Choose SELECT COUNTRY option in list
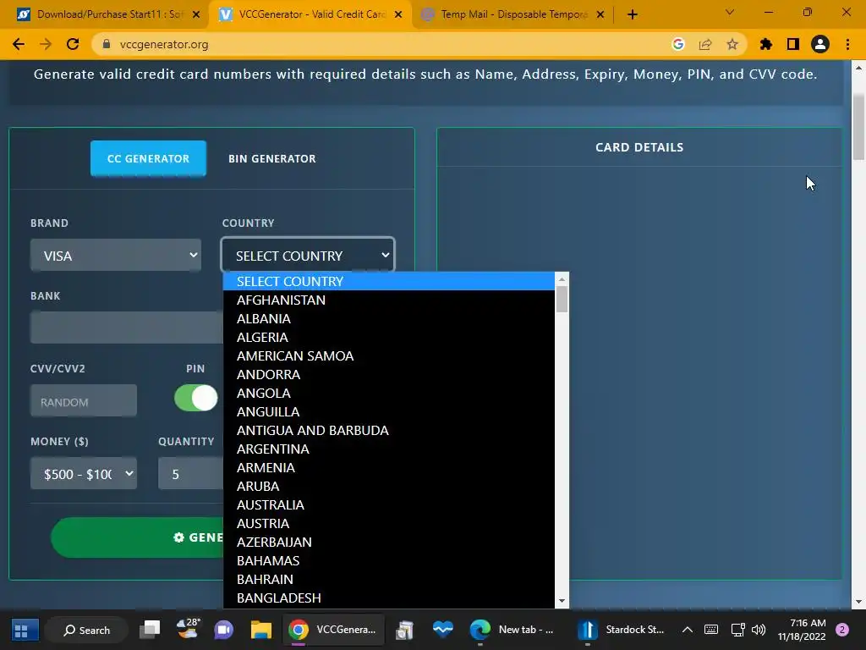866x650 pixels. (389, 281)
